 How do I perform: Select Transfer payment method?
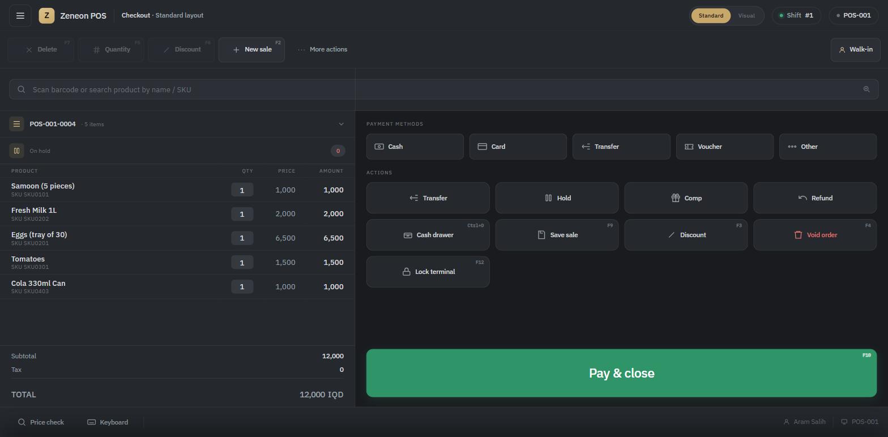(621, 147)
